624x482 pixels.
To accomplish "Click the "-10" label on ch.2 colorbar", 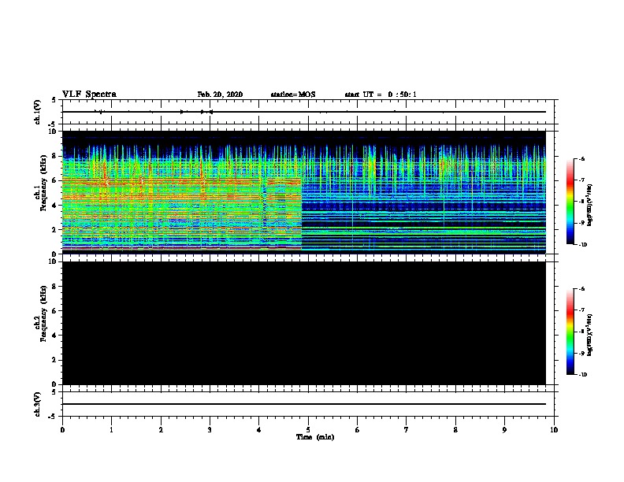I will click(582, 375).
